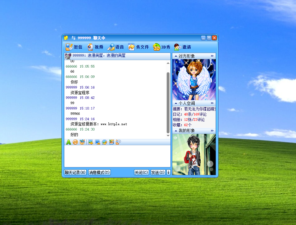Click the 邀请 invite icon
The width and height of the screenshot is (296, 225).
point(182,47)
